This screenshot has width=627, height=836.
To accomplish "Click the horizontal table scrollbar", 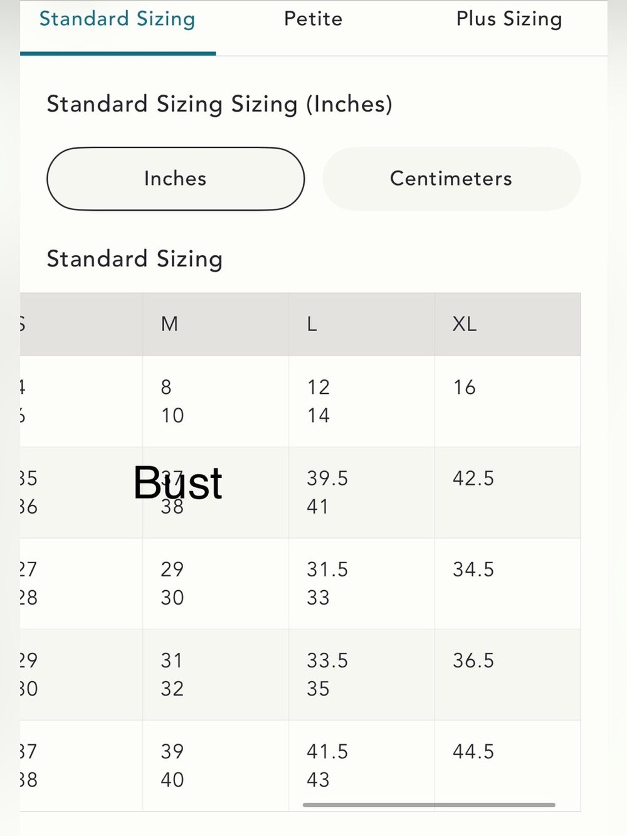I will tap(429, 805).
